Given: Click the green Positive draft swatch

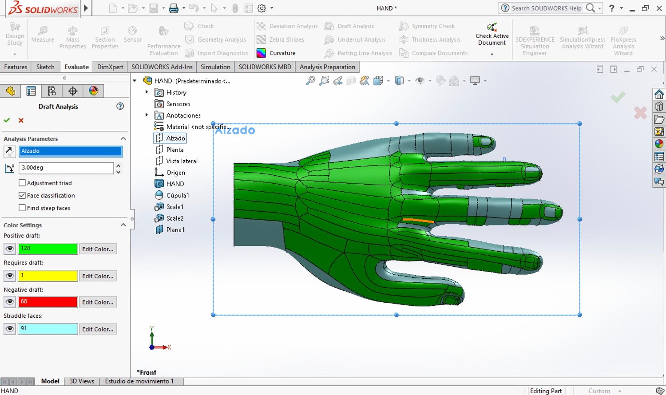Looking at the screenshot, I should pos(48,249).
